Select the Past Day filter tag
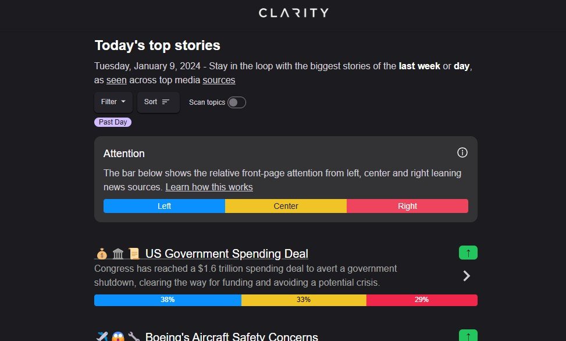The image size is (566, 341). 113,122
